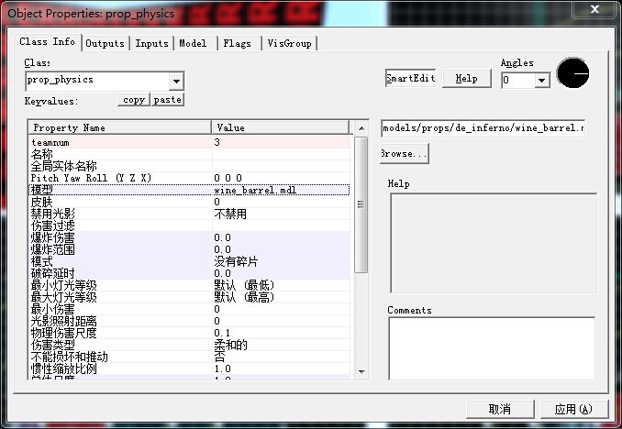Screen dimensions: 622x429
Task: Click the 不禁用 value cell
Action: click(282, 214)
